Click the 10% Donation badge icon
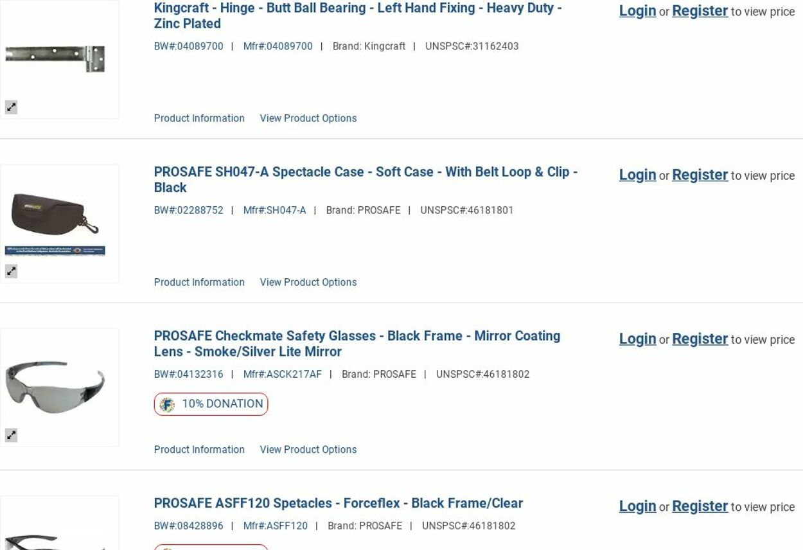Image resolution: width=803 pixels, height=550 pixels. (167, 405)
